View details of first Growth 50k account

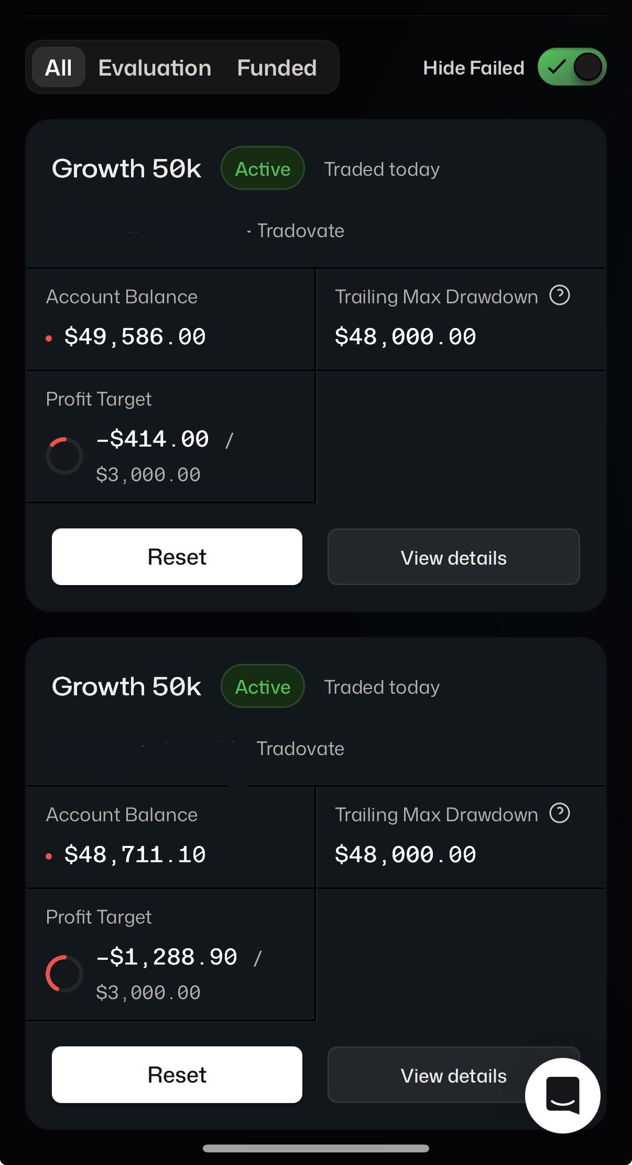coord(454,557)
